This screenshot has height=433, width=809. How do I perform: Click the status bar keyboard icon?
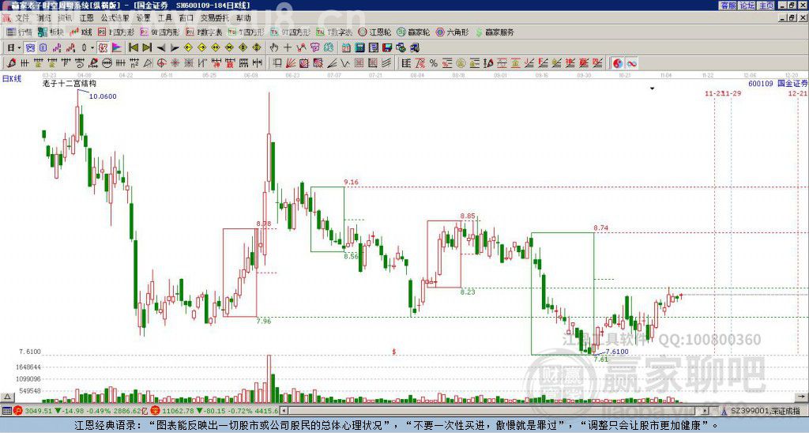[x=6, y=411]
